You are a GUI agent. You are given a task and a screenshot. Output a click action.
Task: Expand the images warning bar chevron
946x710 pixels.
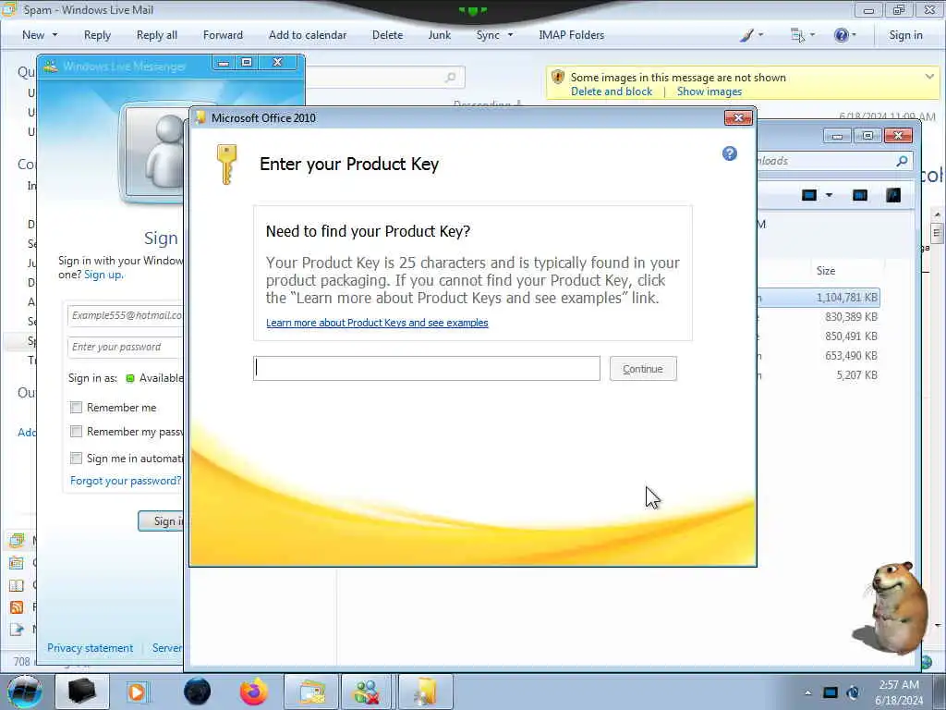[929, 77]
